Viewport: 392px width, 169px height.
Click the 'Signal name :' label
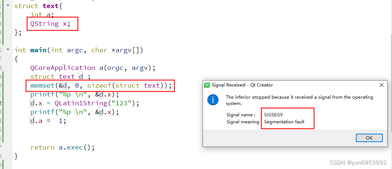[x=241, y=115]
